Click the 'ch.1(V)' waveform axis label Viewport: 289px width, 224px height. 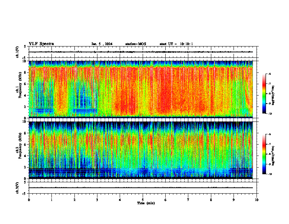17,52
